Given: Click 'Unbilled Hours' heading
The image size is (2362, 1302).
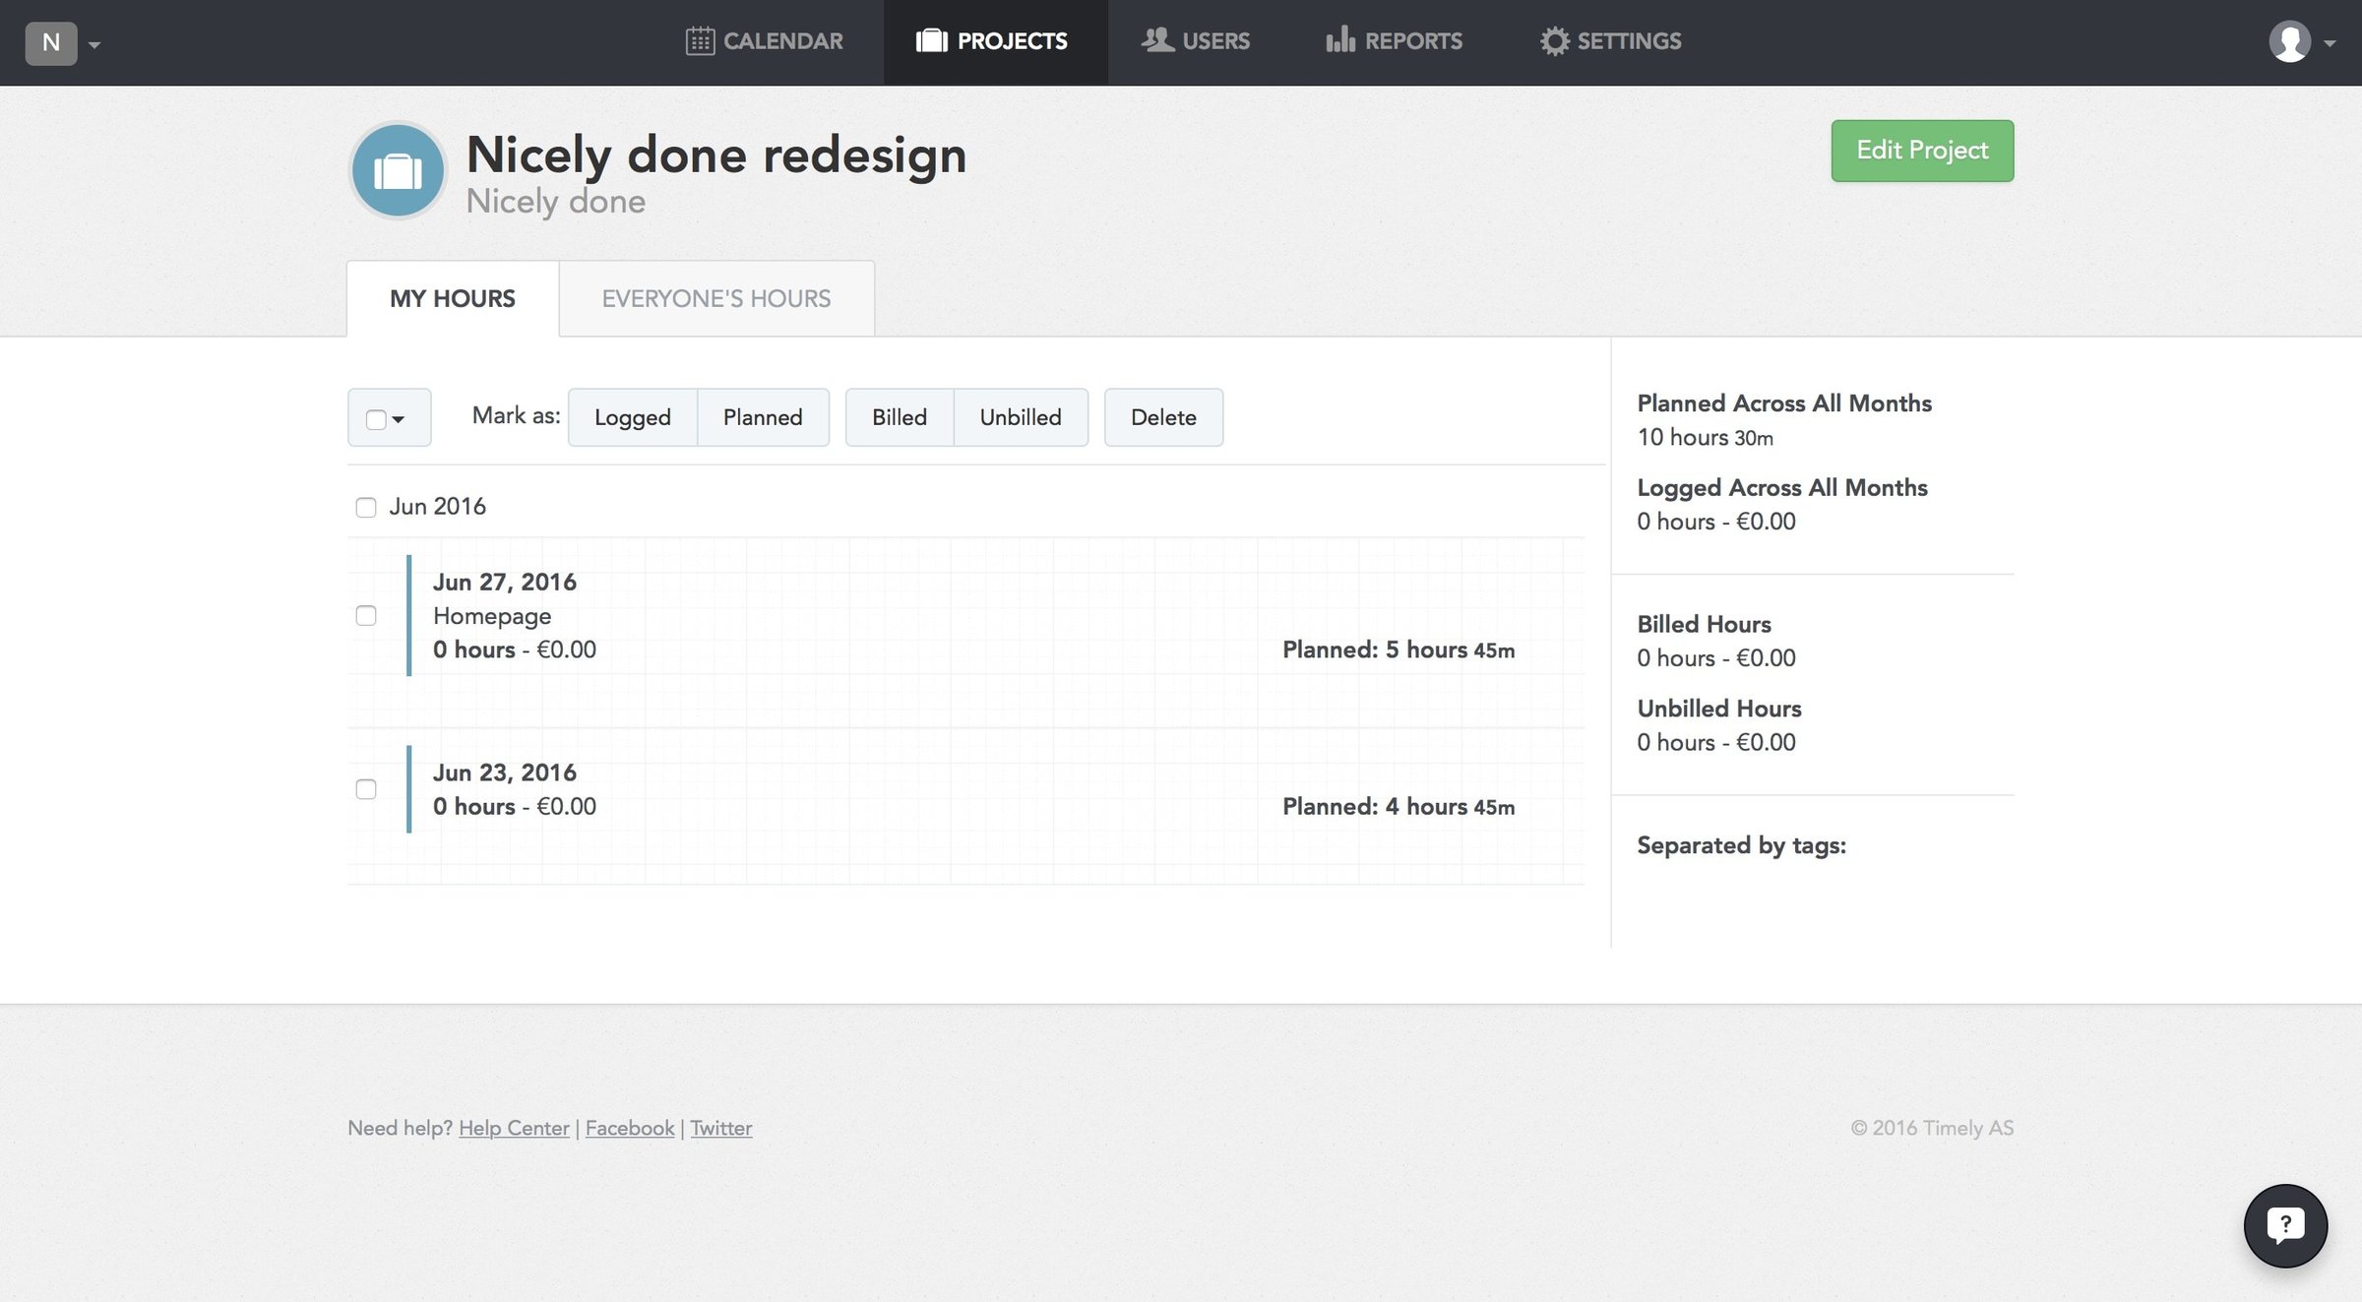Looking at the screenshot, I should (1719, 709).
